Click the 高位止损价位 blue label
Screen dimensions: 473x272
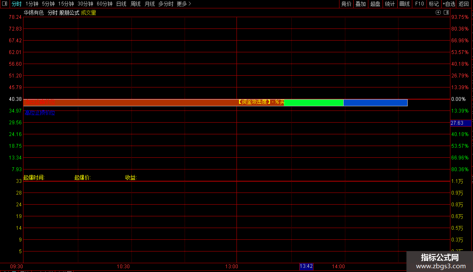click(40, 113)
